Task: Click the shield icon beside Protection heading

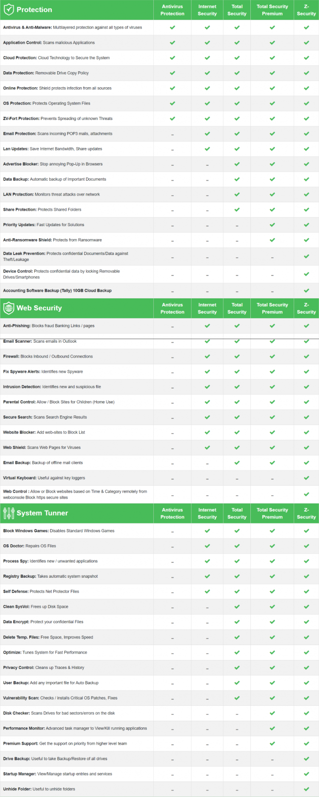Action: [9, 9]
